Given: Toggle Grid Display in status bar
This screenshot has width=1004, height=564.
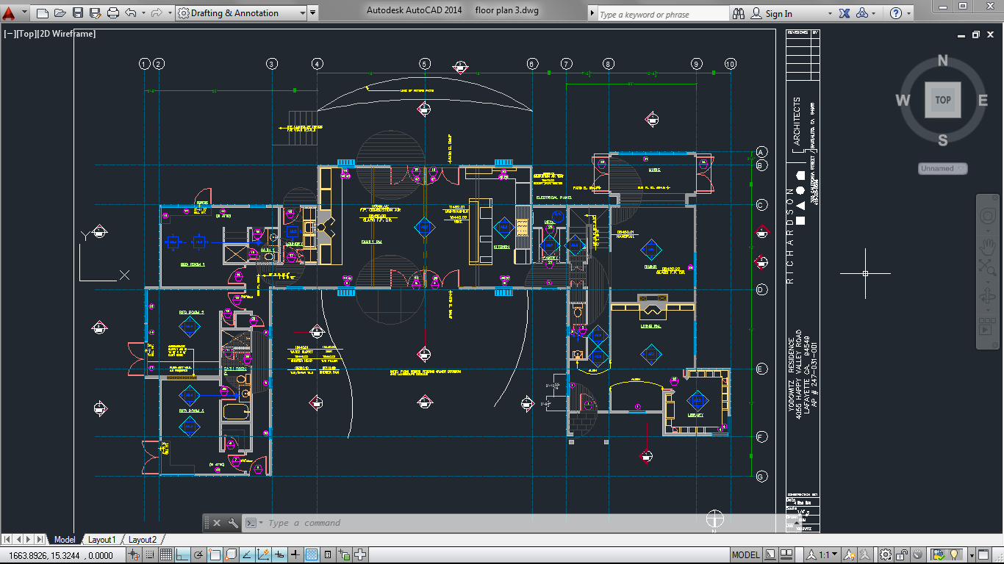Looking at the screenshot, I should [167, 554].
